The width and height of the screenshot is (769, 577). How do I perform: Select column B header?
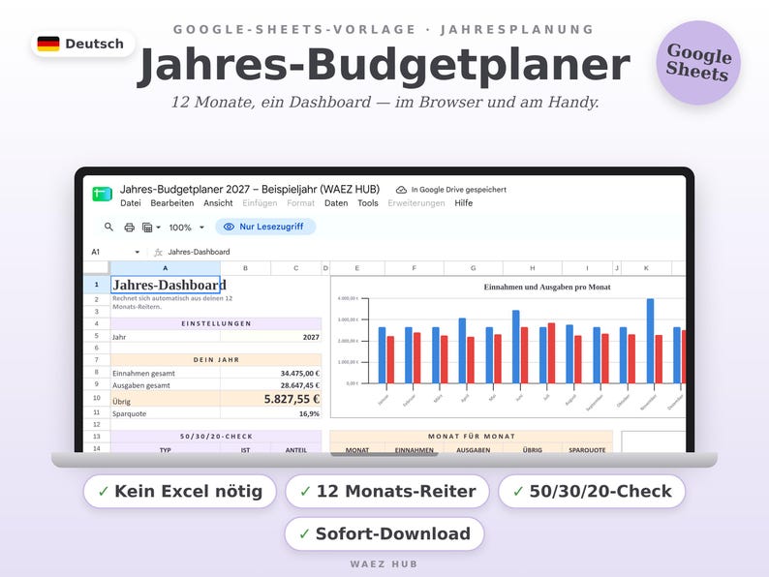(245, 268)
